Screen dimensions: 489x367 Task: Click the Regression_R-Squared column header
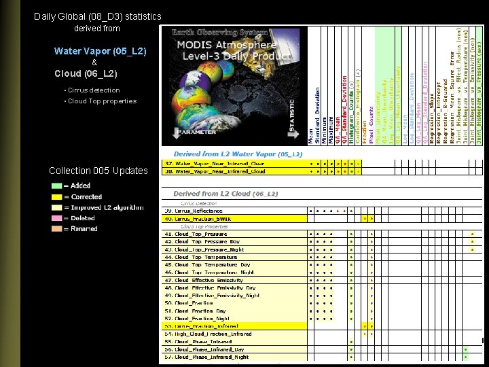point(446,111)
